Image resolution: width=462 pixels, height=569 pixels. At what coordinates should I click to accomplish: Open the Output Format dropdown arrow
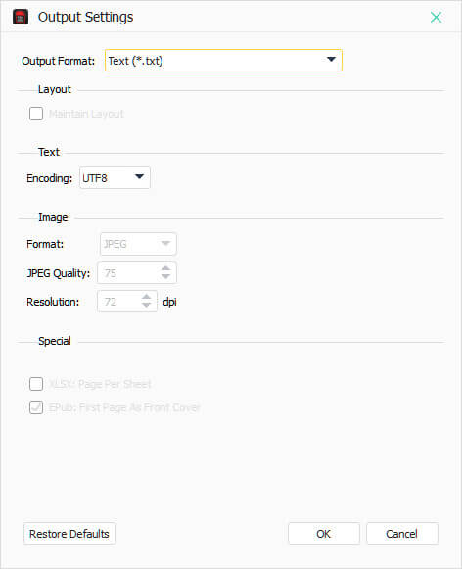pyautogui.click(x=331, y=60)
